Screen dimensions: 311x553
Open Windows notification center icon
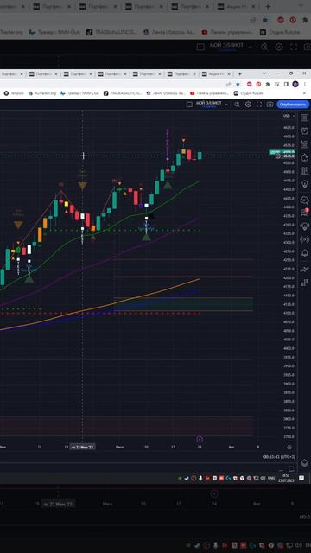pyautogui.click(x=301, y=478)
